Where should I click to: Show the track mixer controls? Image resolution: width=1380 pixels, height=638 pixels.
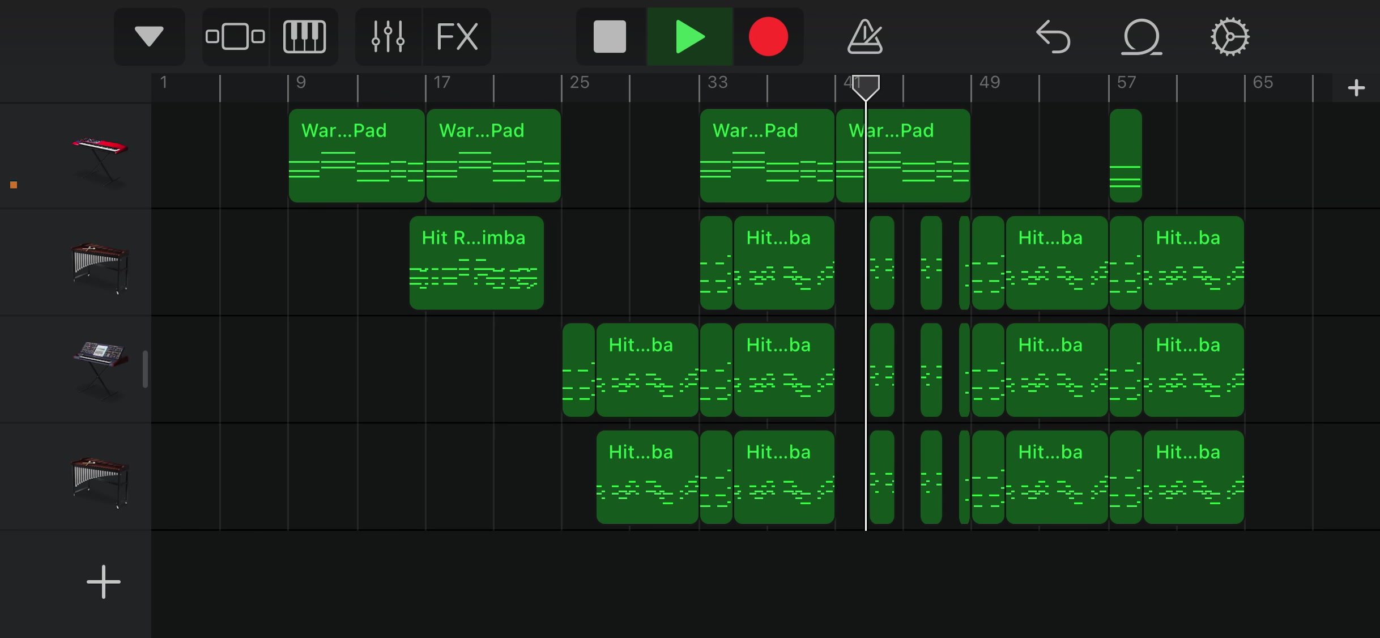pos(388,37)
